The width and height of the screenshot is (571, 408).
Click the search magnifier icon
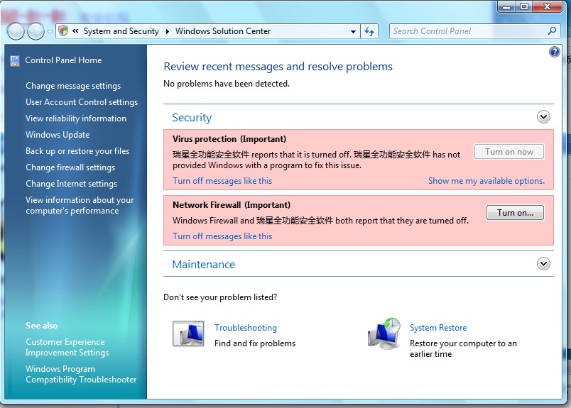pyautogui.click(x=552, y=31)
